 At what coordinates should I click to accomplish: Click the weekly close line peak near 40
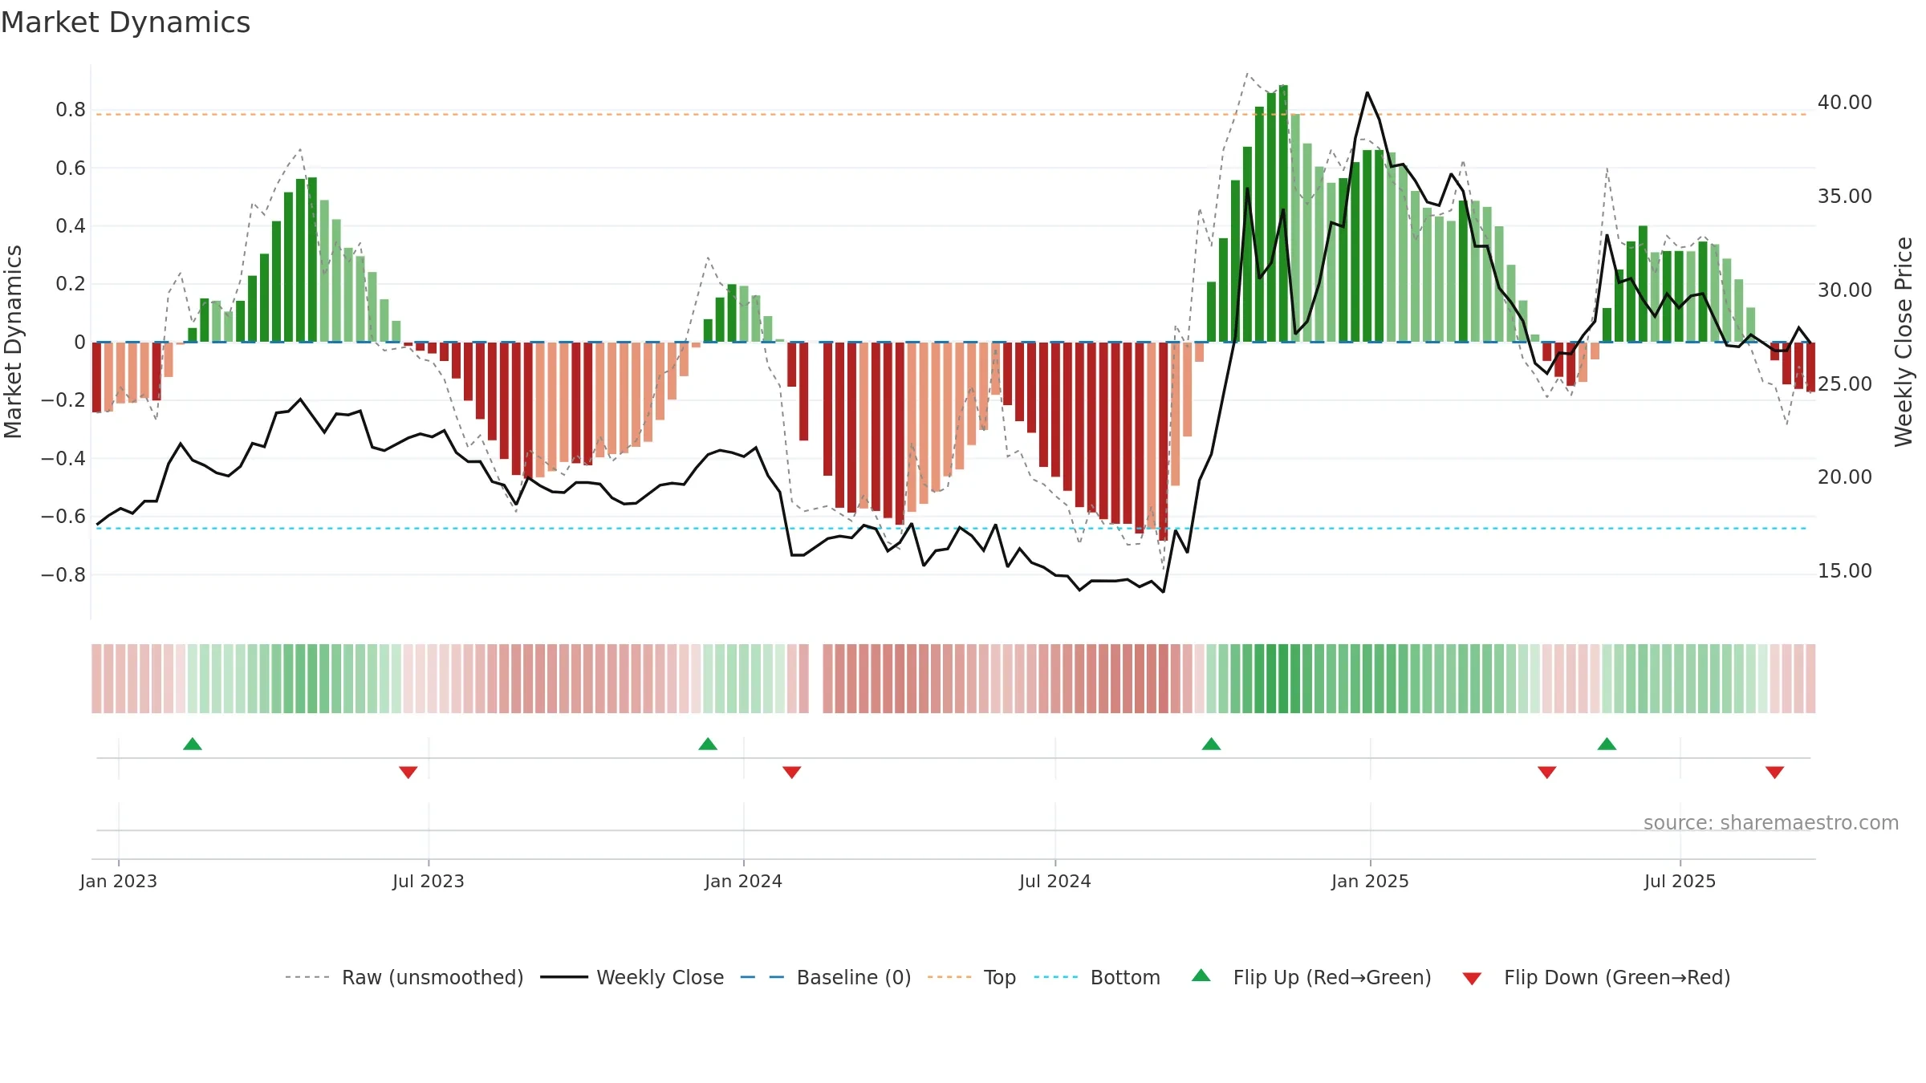(1367, 93)
